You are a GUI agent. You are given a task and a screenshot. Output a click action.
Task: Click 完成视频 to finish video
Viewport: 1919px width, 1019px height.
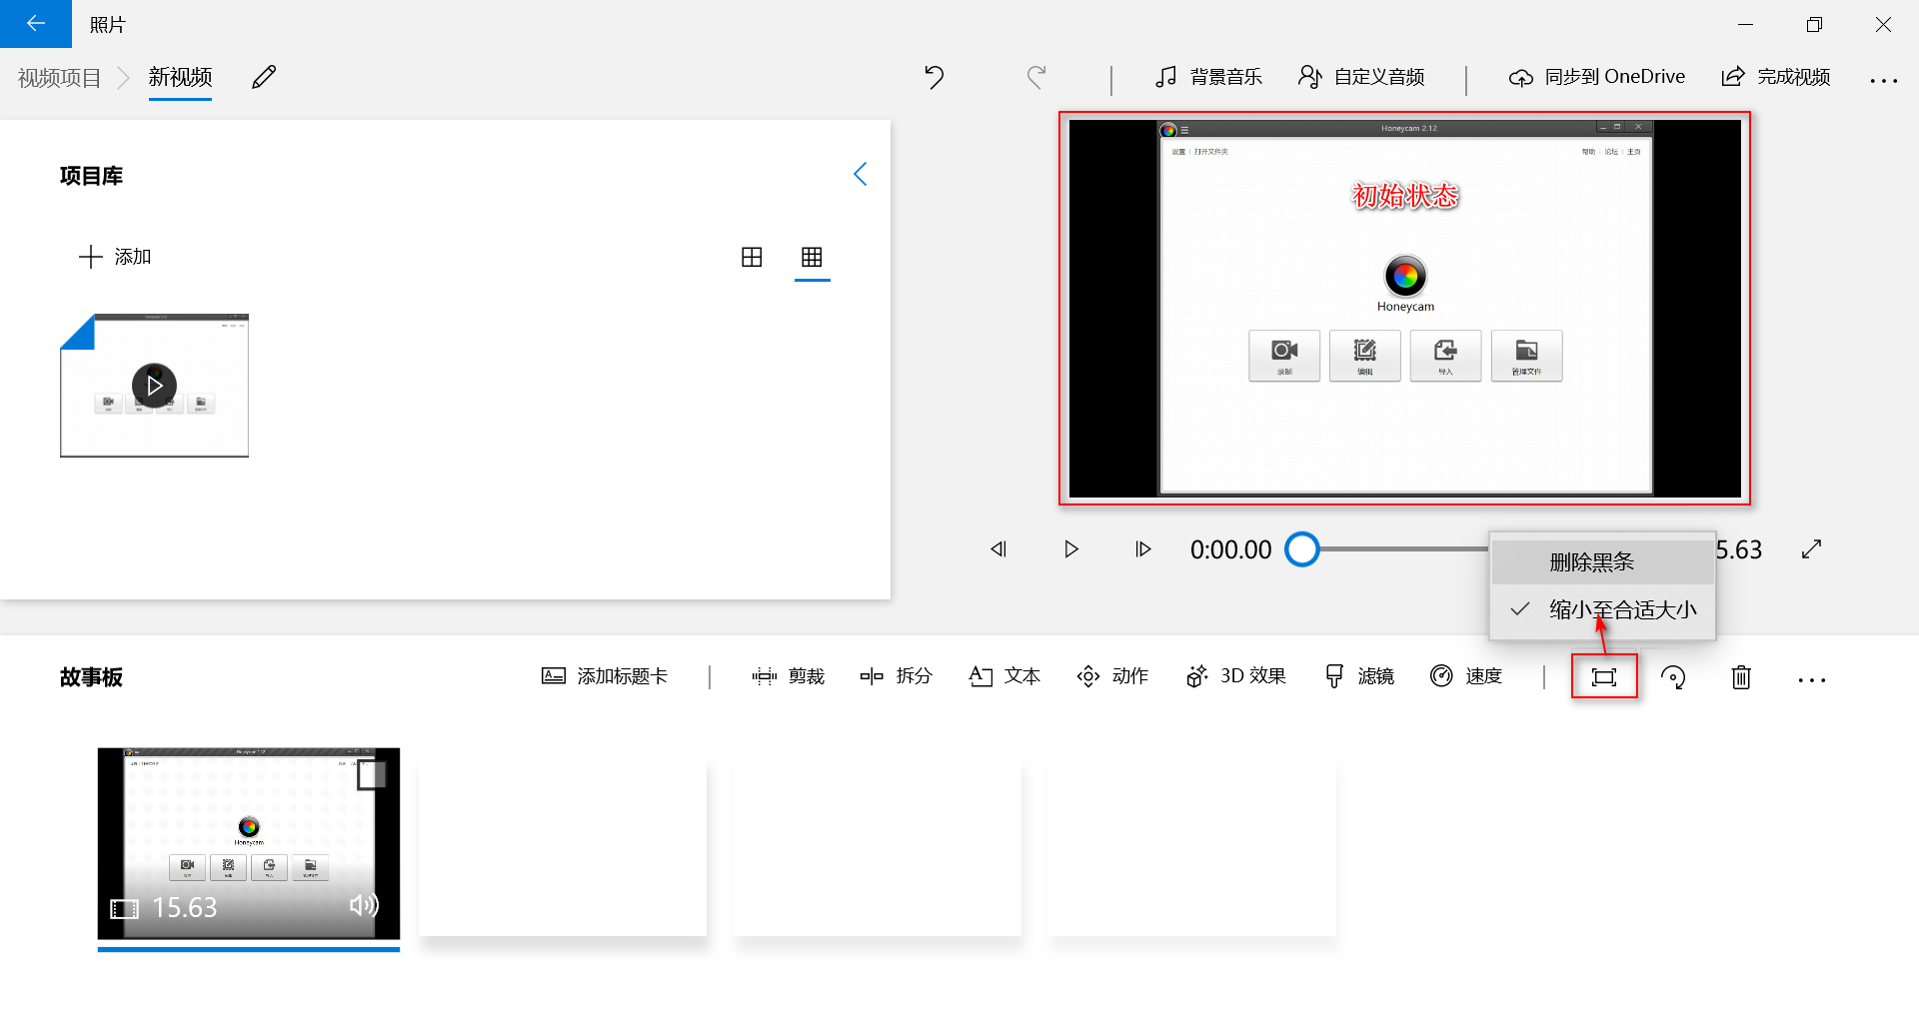1776,77
